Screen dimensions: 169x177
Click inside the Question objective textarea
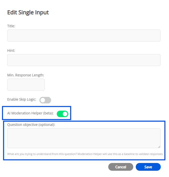[84, 138]
